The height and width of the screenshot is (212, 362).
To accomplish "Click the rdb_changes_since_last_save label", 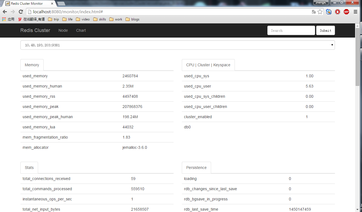I will (x=211, y=189).
